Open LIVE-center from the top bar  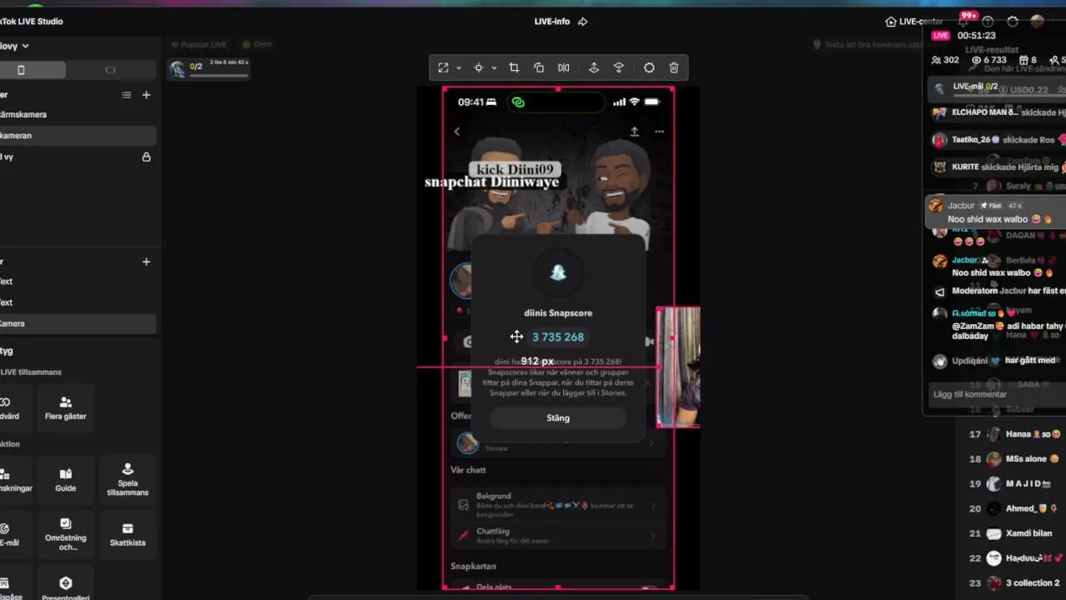(x=914, y=22)
